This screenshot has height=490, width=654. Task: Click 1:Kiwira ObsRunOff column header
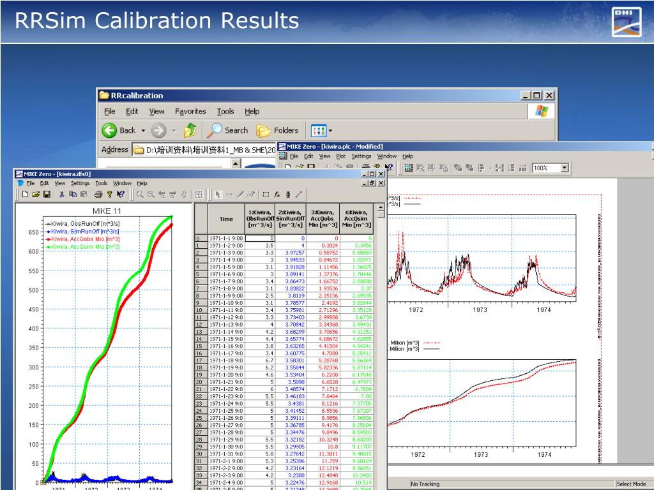tap(260, 219)
